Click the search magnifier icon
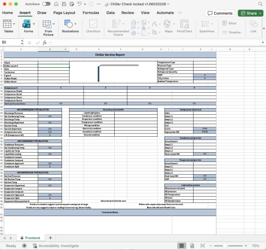The width and height of the screenshot is (266, 250). 260,4
